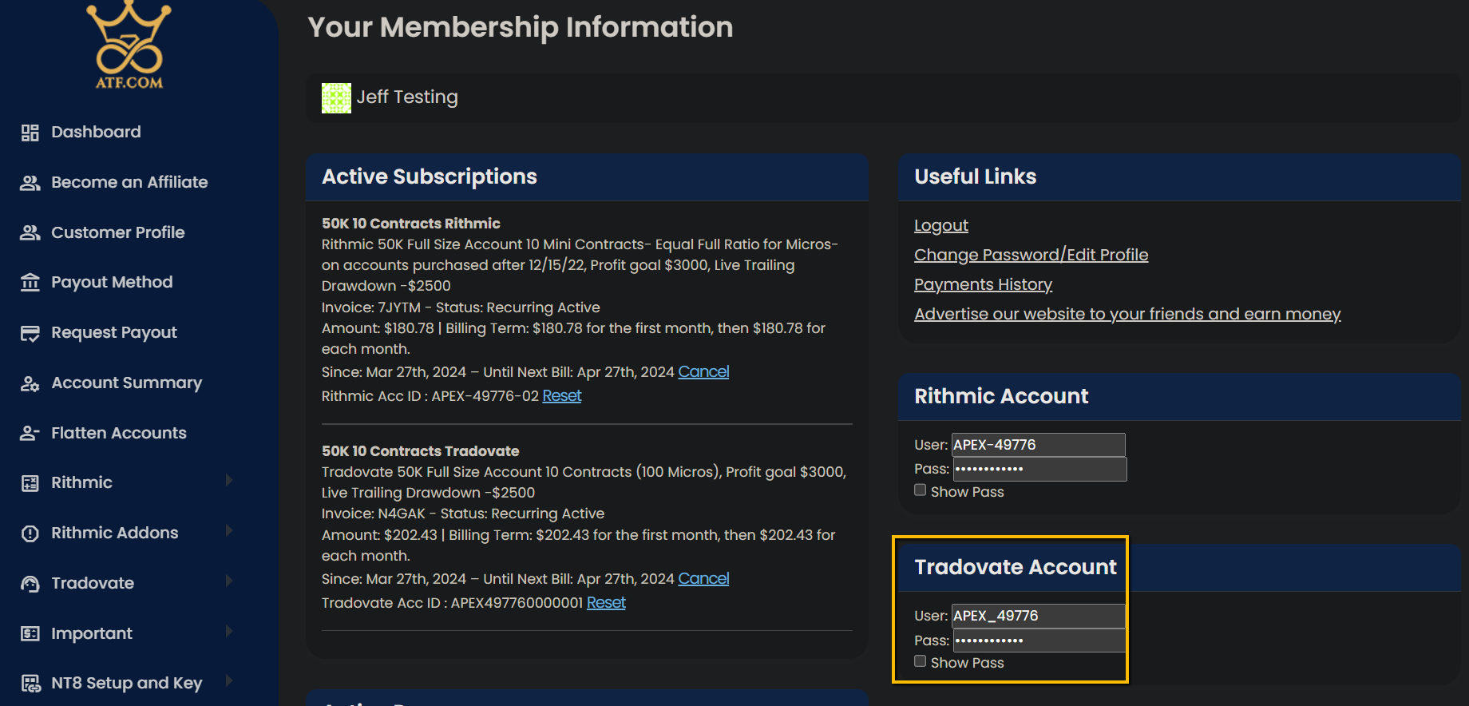Click the Rithmic Pass field
1469x706 pixels.
pyautogui.click(x=1040, y=469)
